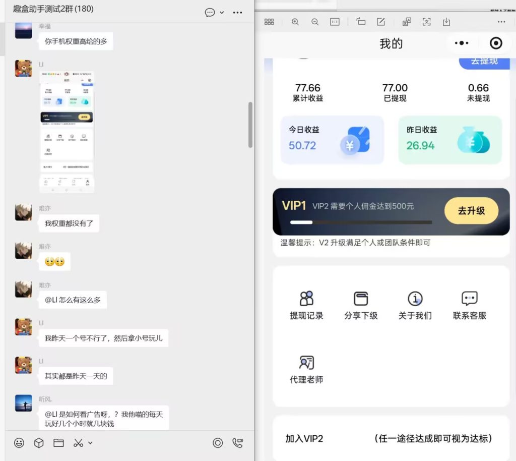Rotate the image in viewer toolbar

(x=361, y=22)
